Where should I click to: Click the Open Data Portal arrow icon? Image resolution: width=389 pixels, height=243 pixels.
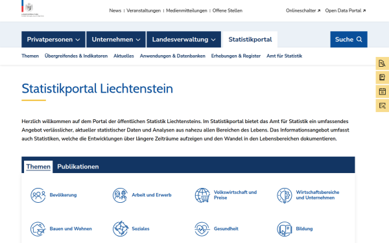[364, 10]
